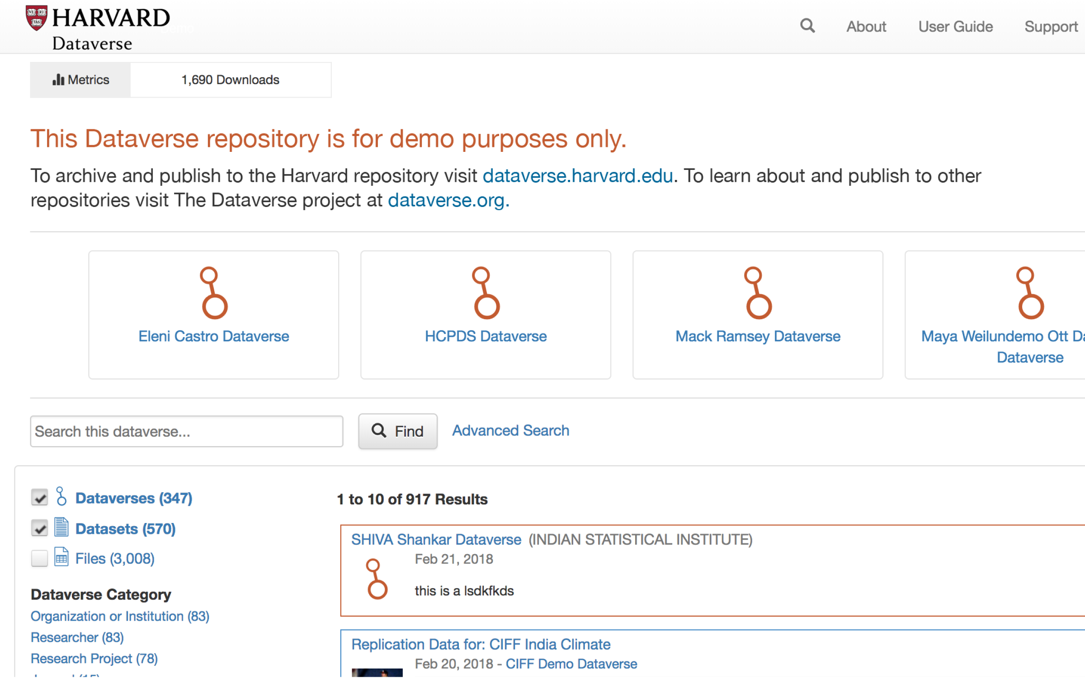1085x678 pixels.
Task: Follow the dataverse.harvard.edu link
Action: coord(577,176)
